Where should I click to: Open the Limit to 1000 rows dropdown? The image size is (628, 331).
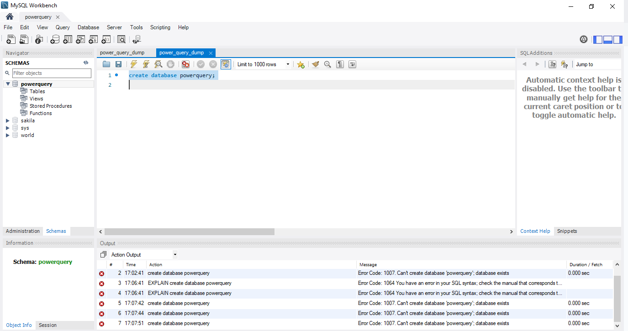click(x=264, y=64)
